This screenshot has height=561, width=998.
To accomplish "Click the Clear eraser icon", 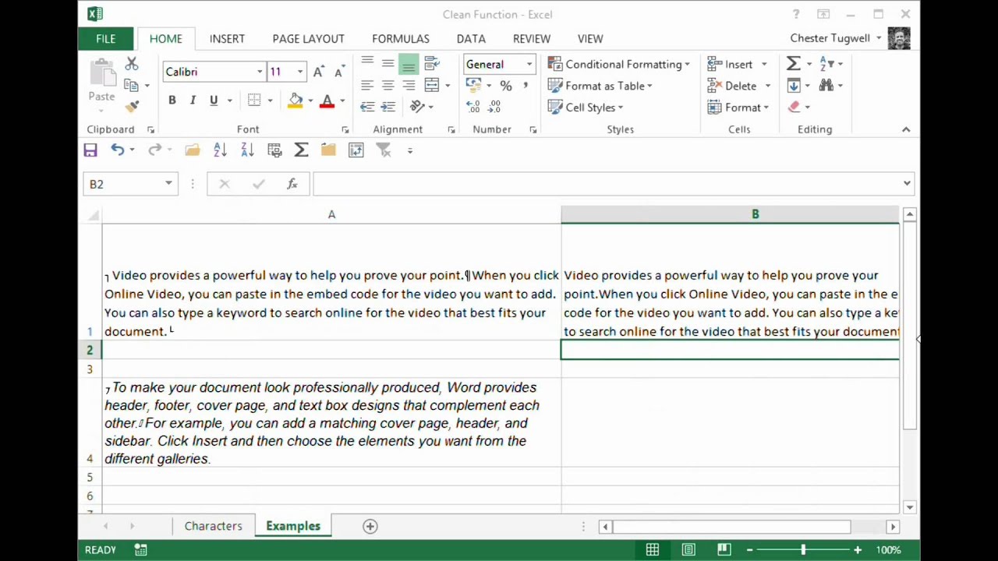I will tap(794, 107).
